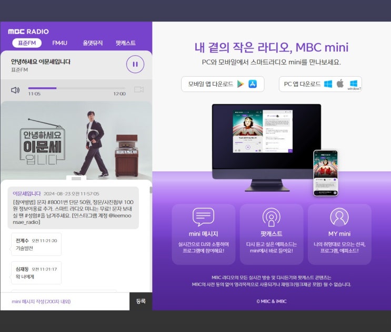Click the program title 안녕하세요 이문세입니다
Image resolution: width=391 pixels, height=332 pixels.
[41, 61]
